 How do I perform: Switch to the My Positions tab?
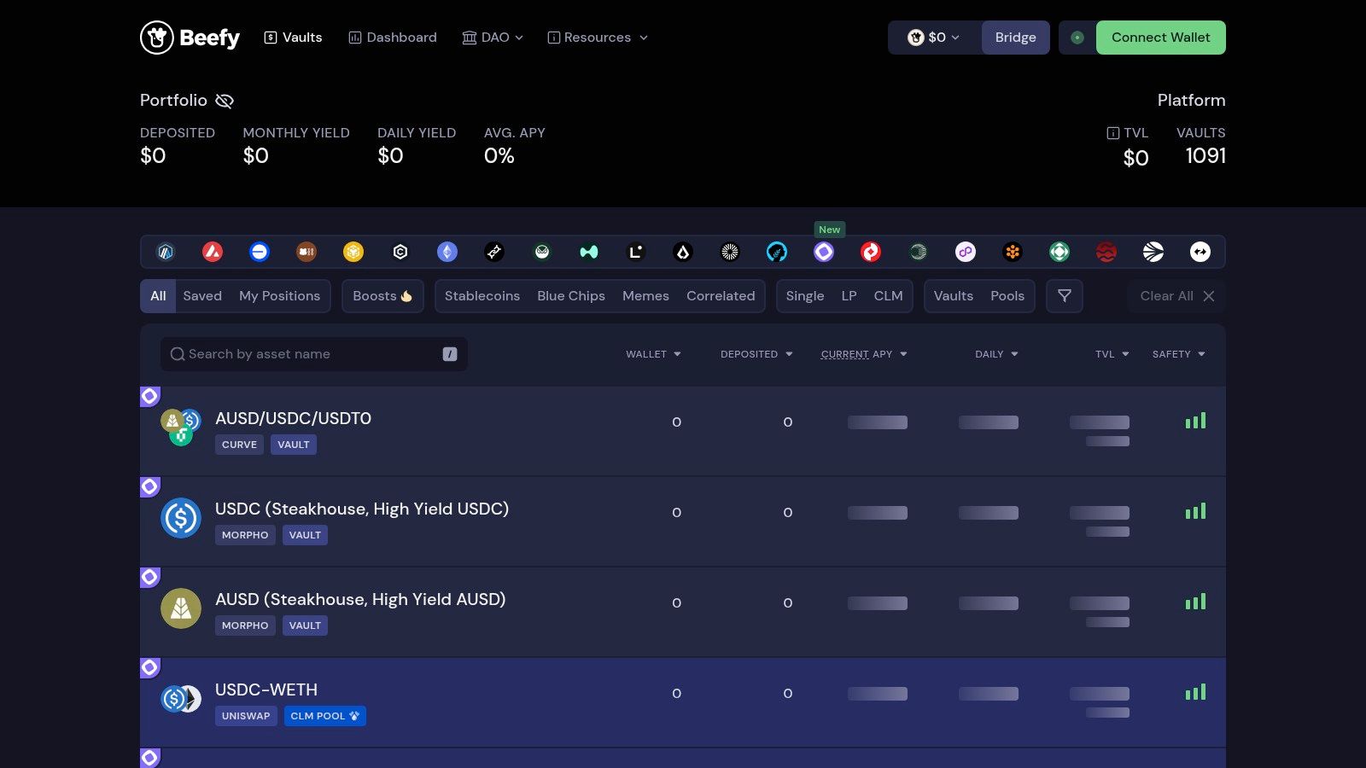[x=280, y=296]
